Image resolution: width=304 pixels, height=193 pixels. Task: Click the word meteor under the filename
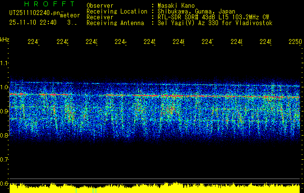70,15
